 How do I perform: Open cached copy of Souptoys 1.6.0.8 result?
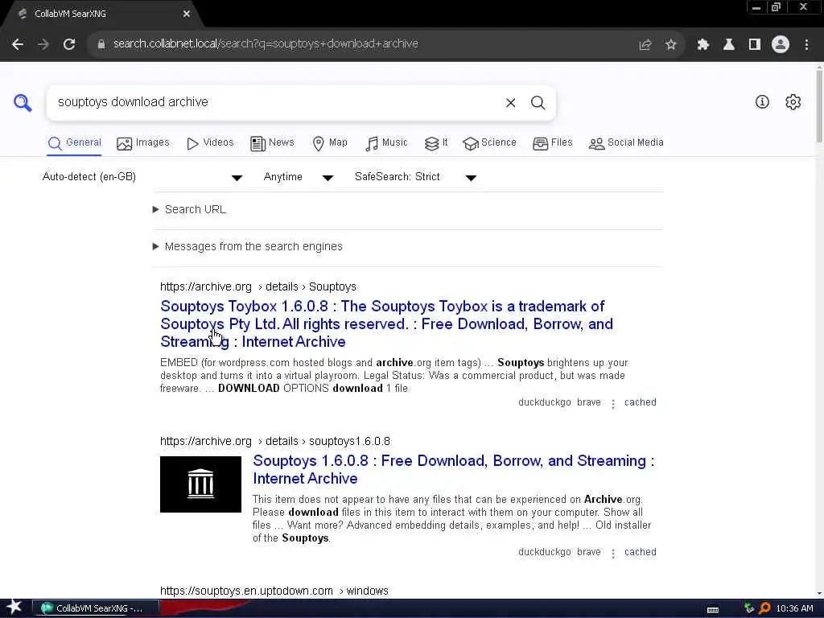tap(640, 552)
